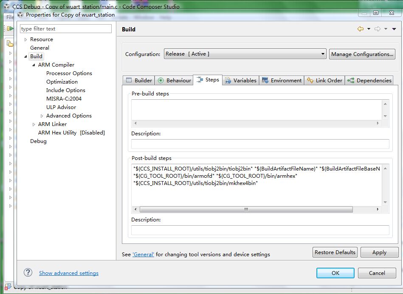Click the Cancel button
This screenshot has height=294, width=403.
[x=377, y=273]
